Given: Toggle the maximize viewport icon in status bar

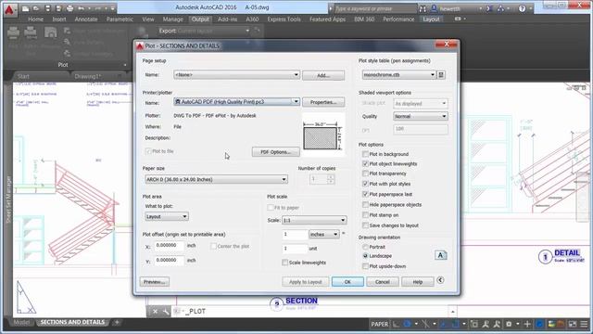Looking at the screenshot, I should click(474, 324).
